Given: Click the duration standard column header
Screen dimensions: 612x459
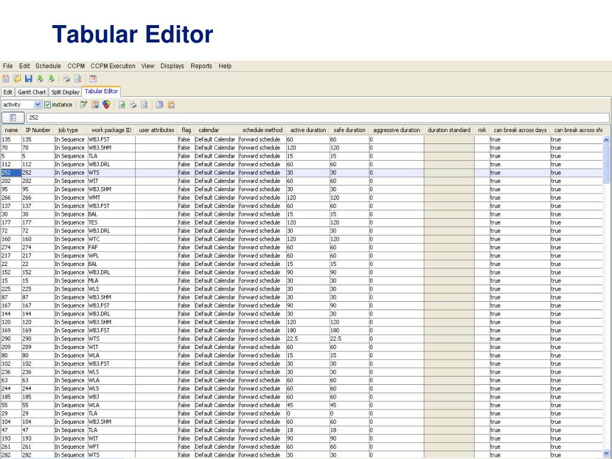Looking at the screenshot, I should point(449,130).
